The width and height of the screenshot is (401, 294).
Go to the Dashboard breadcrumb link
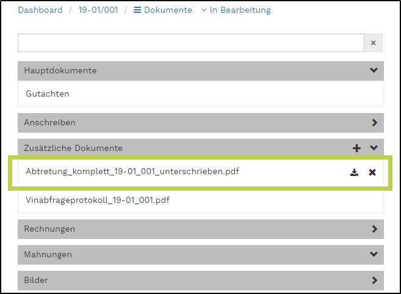(x=40, y=10)
